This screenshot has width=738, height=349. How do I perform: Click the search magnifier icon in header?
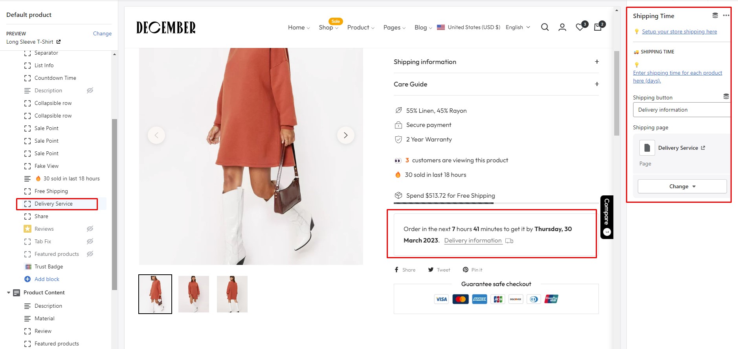coord(545,27)
